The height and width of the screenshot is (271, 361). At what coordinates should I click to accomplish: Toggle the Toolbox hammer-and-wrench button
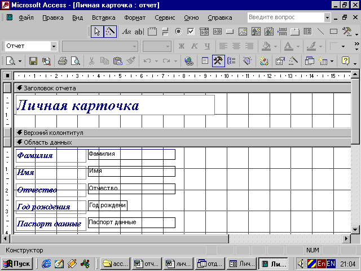click(x=218, y=60)
